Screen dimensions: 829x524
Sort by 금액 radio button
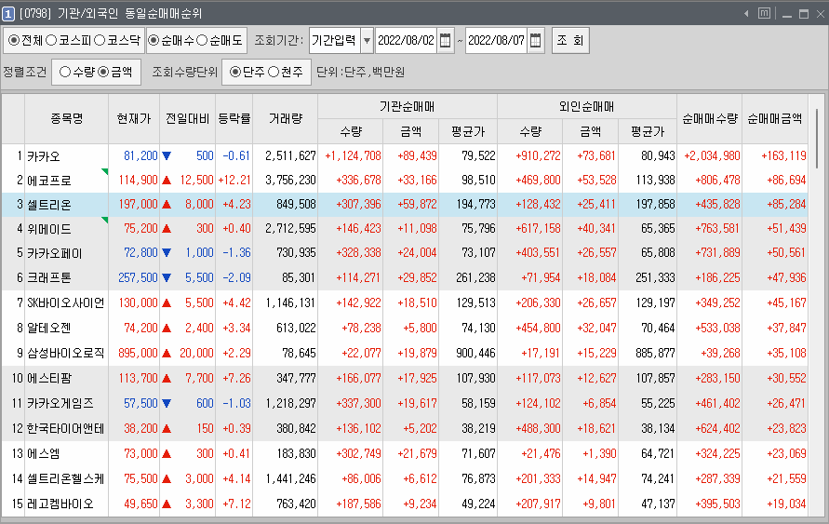[103, 72]
